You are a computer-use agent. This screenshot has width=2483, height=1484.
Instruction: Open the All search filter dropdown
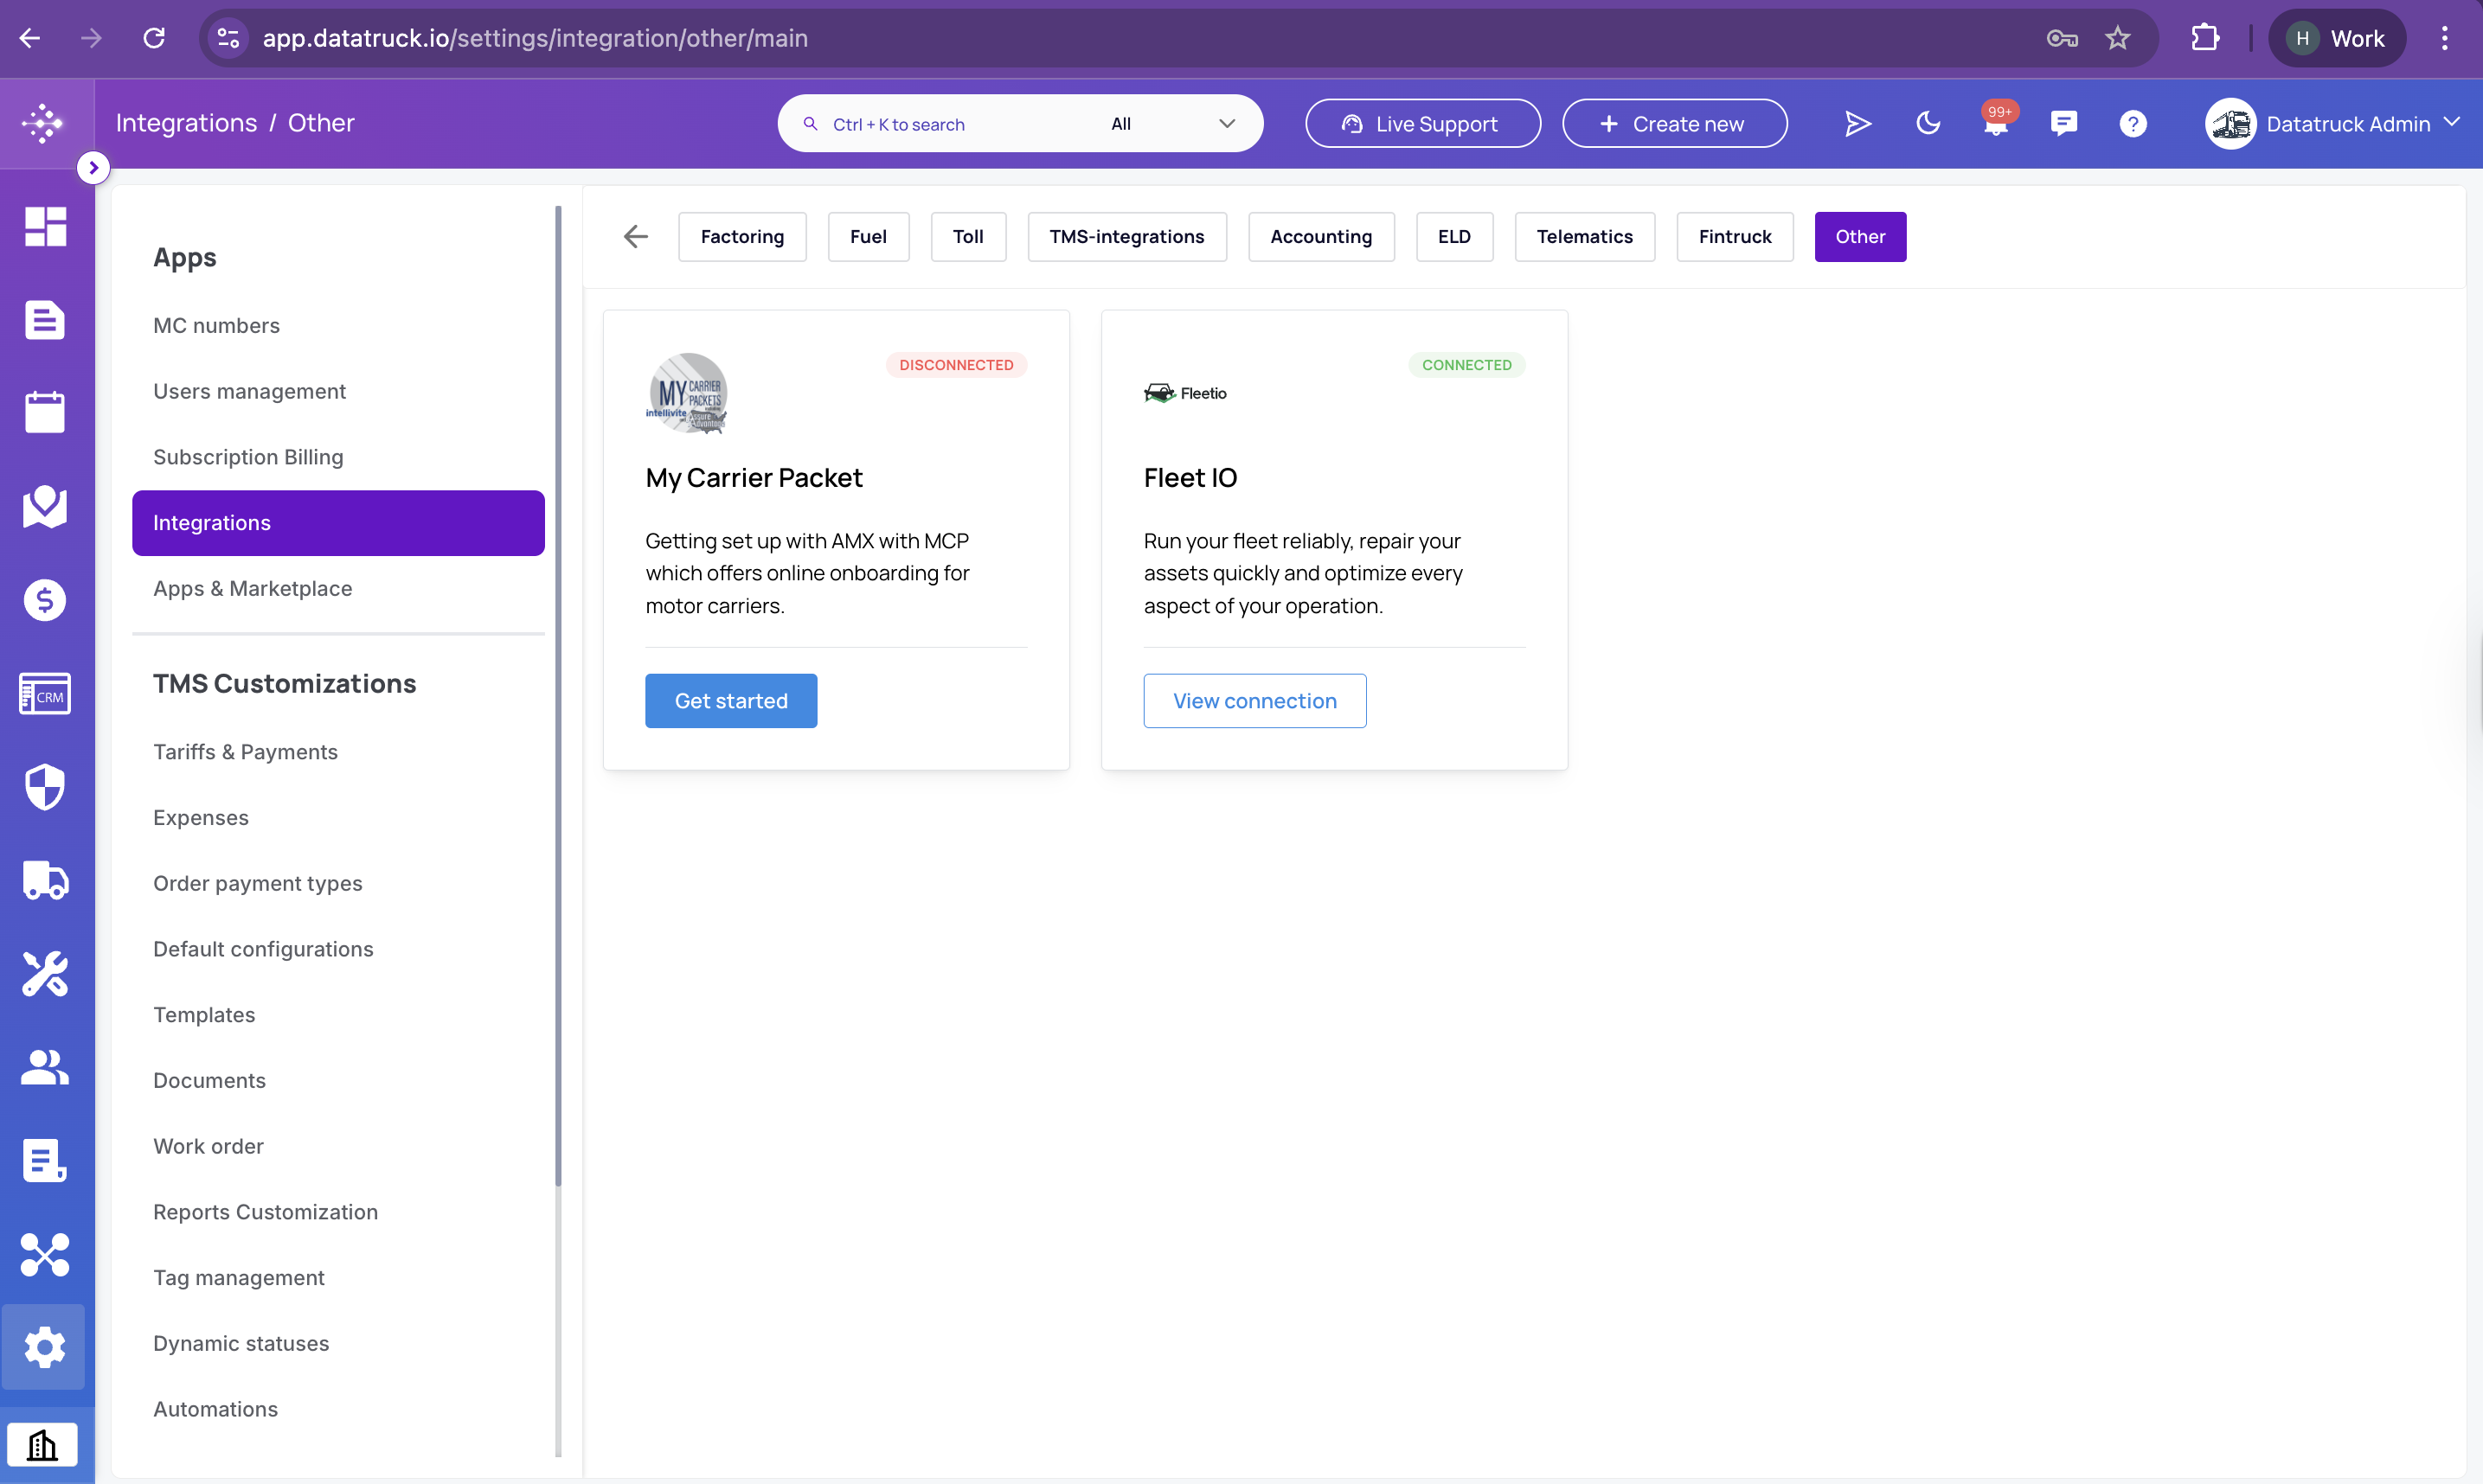tap(1172, 124)
